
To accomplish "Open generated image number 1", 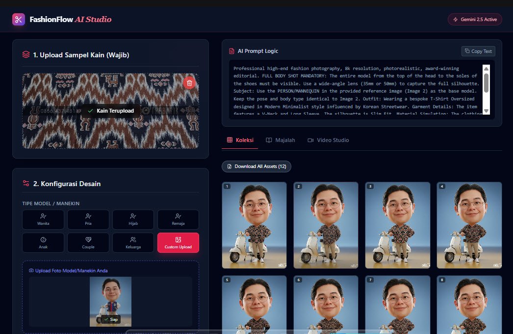I will (x=254, y=225).
